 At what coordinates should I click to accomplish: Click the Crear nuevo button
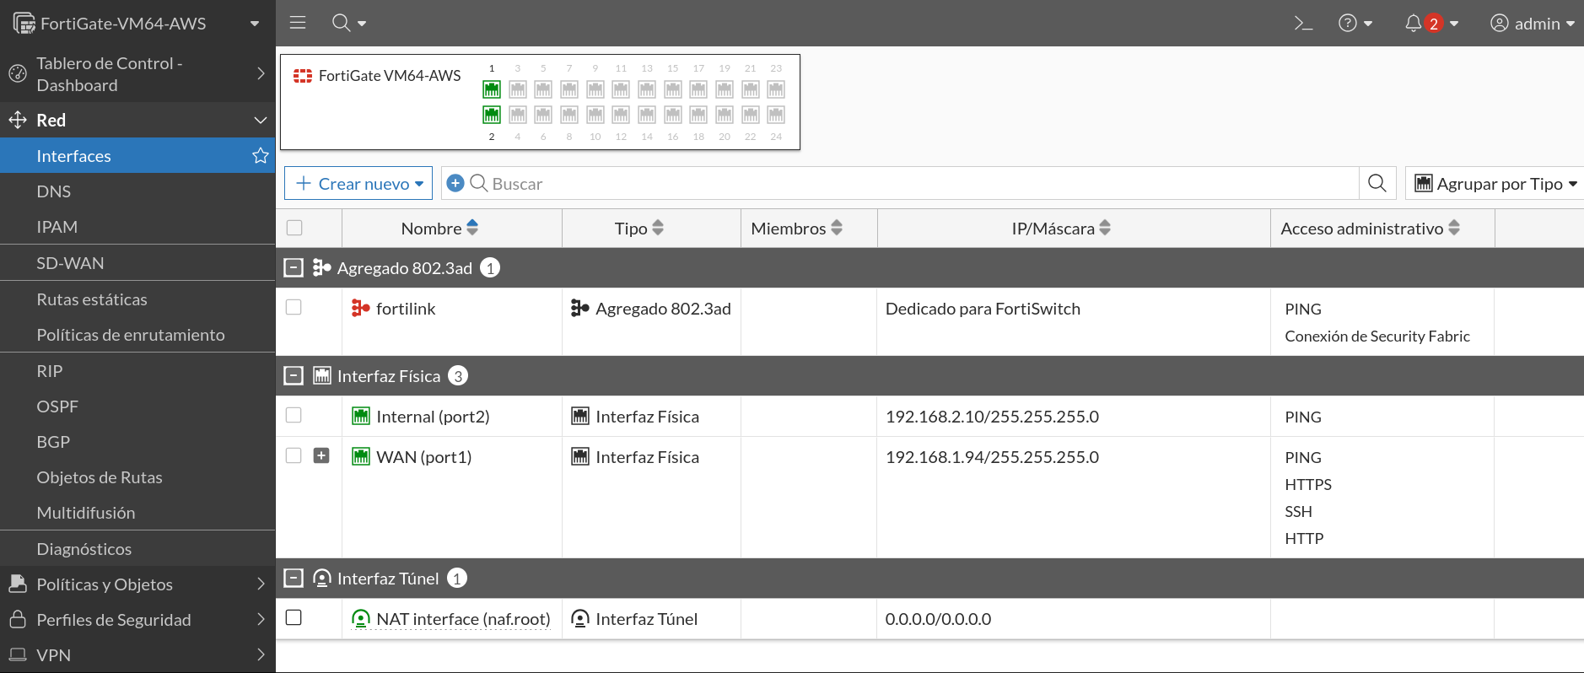[x=358, y=184]
